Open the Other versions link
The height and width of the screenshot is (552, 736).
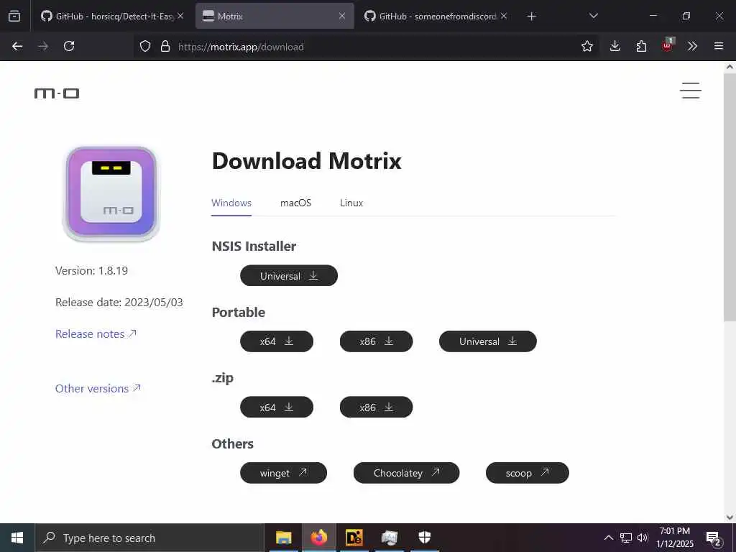pyautogui.click(x=98, y=388)
